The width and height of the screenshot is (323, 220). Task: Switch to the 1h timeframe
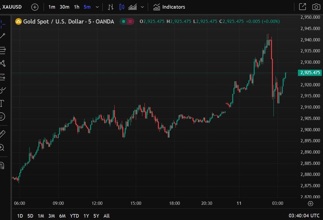(x=77, y=7)
